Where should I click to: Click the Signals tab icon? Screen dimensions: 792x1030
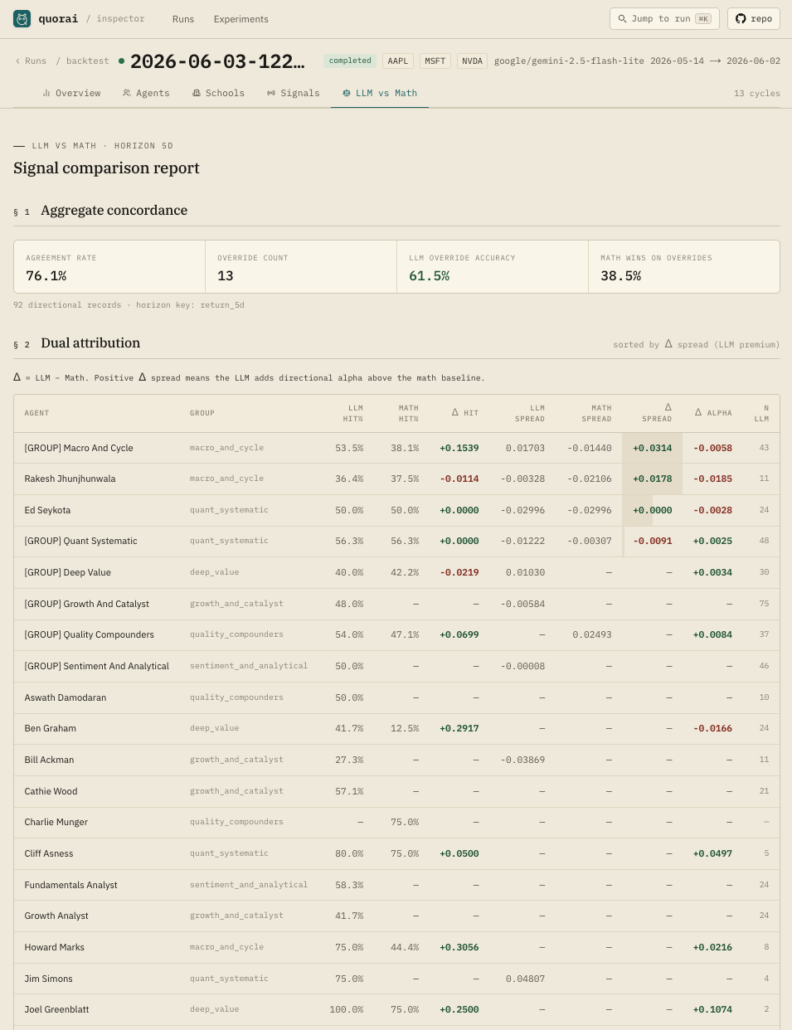271,93
